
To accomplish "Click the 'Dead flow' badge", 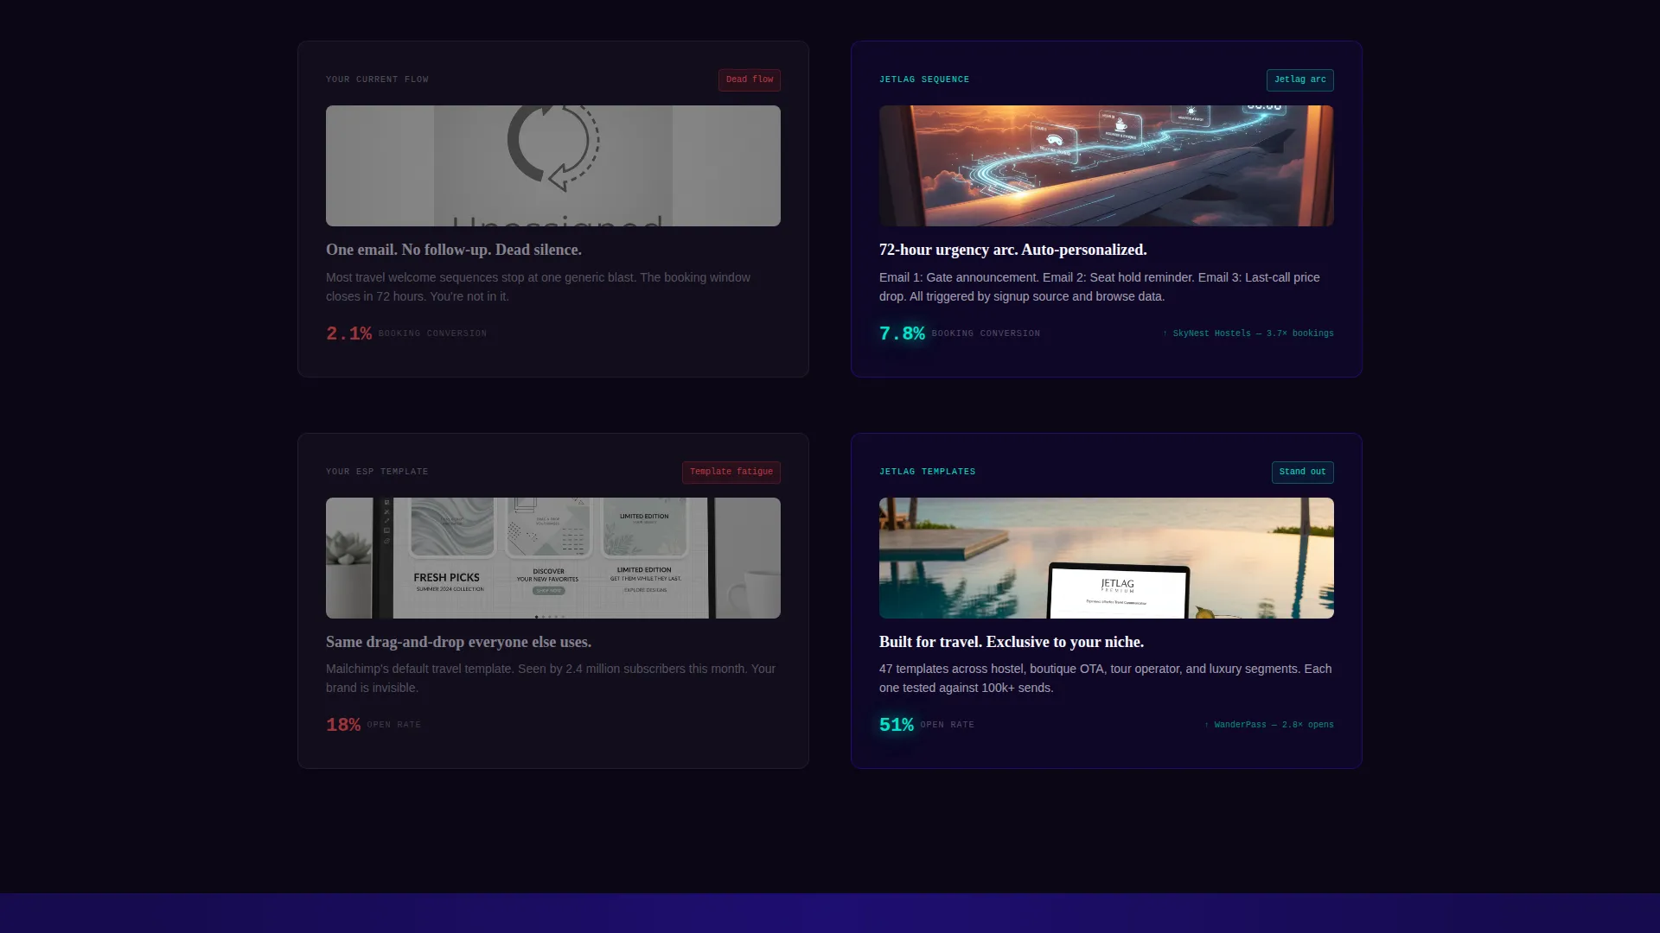I will click(x=750, y=79).
